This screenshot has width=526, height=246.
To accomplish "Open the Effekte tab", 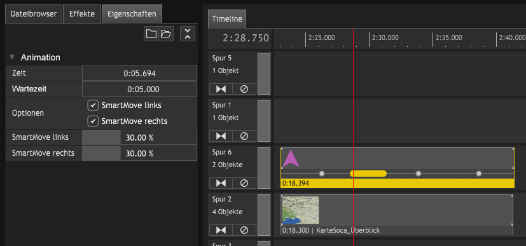I will [x=82, y=14].
